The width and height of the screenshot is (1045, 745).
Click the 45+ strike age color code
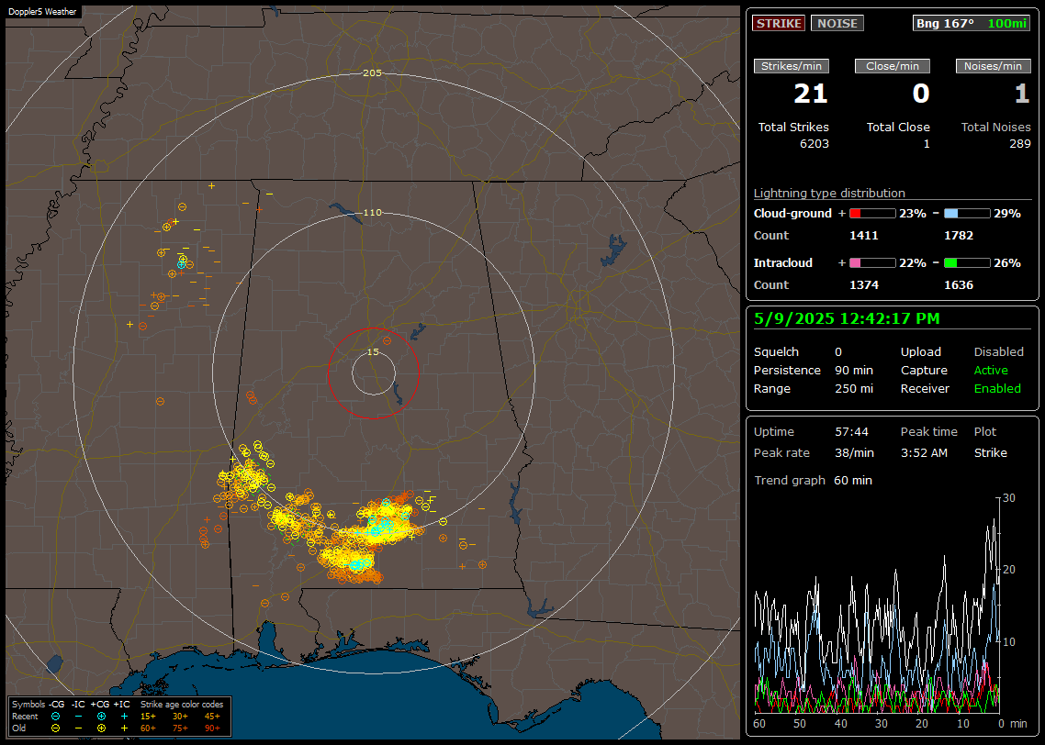pyautogui.click(x=212, y=717)
